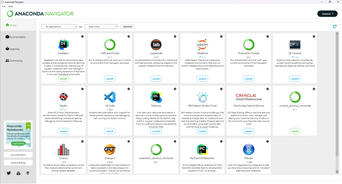Launch CMD.exe Prompt
Screen dimensions: 342x184
tap(110, 79)
